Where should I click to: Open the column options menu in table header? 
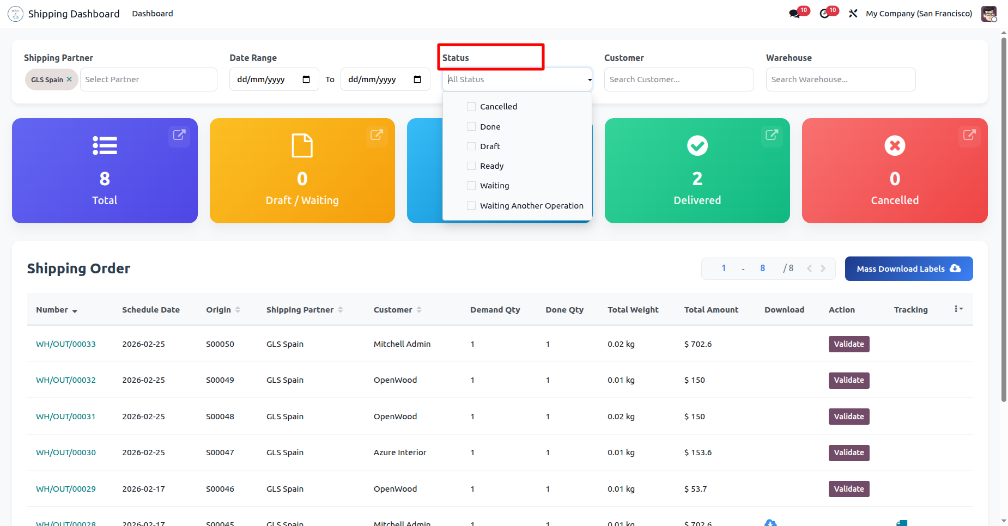pos(958,309)
